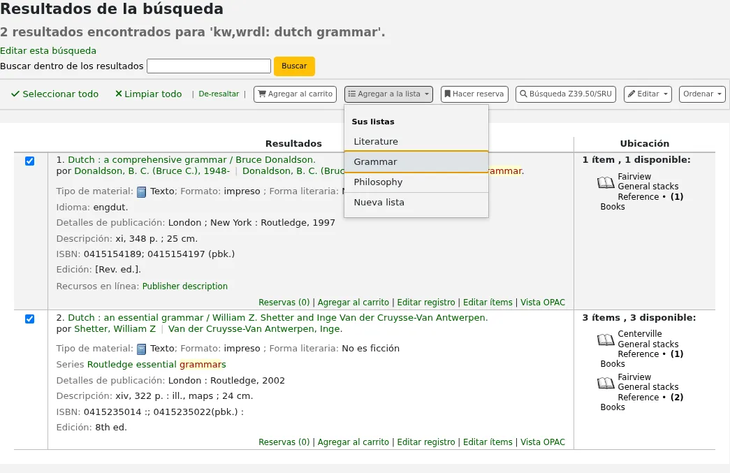Screen dimensions: 730x473
Task: Open Vista OPAC for result 1
Action: pos(543,303)
